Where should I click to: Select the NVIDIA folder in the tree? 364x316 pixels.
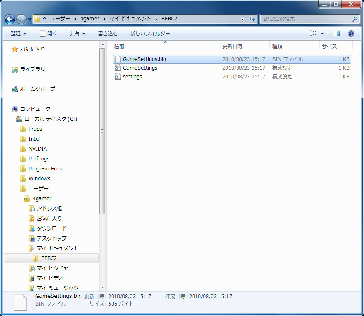point(37,149)
